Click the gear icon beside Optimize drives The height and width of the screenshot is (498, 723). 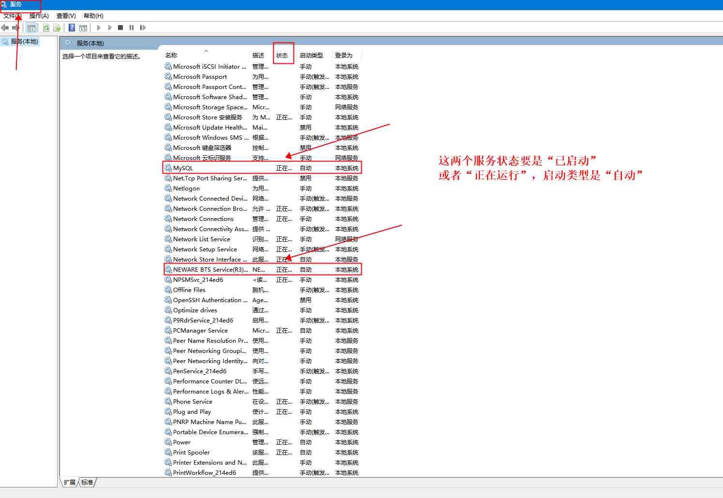click(x=168, y=310)
